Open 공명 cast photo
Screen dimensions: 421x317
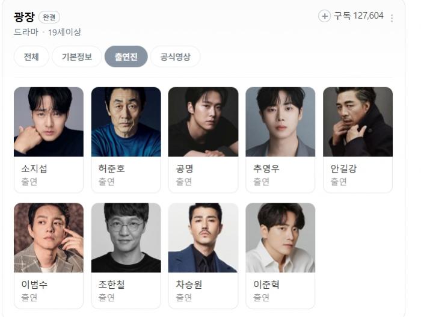coord(203,122)
